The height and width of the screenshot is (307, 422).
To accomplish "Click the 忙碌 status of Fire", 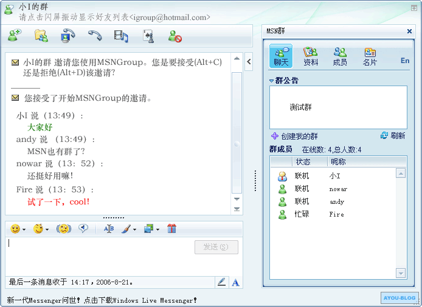I will (302, 214).
